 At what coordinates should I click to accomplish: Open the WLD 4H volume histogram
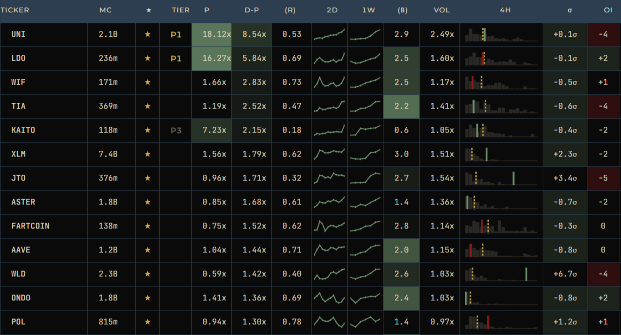click(501, 274)
